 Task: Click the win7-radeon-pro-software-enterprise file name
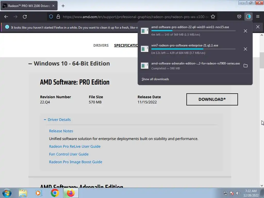[185, 45]
